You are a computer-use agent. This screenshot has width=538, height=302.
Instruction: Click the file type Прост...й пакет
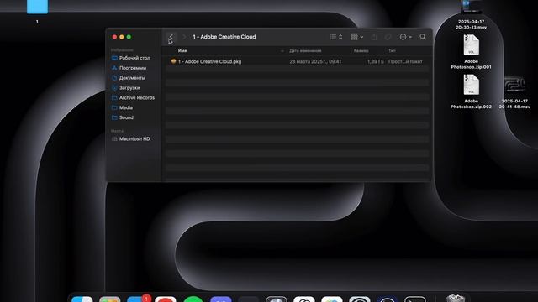click(405, 61)
